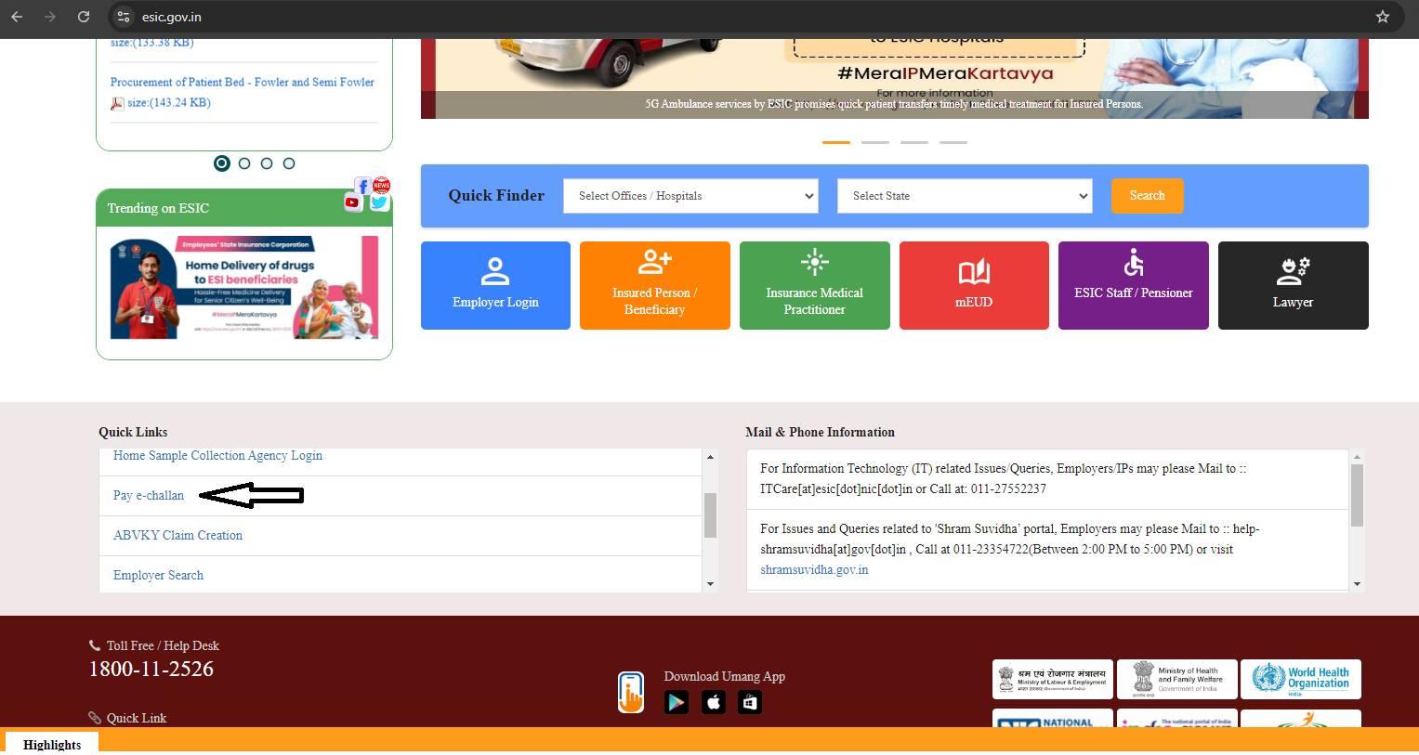Click the Quick Links list scrollbar
This screenshot has width=1419, height=755.
tap(710, 515)
